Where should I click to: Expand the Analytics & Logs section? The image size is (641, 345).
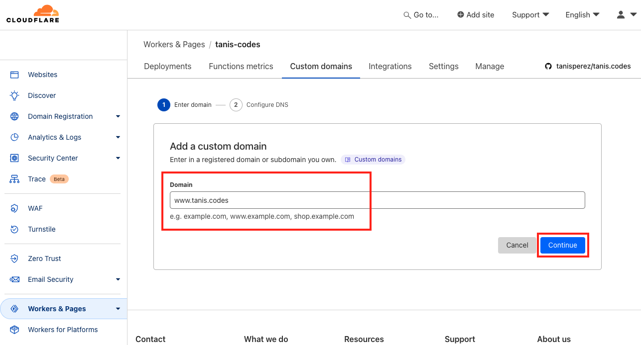pyautogui.click(x=118, y=137)
